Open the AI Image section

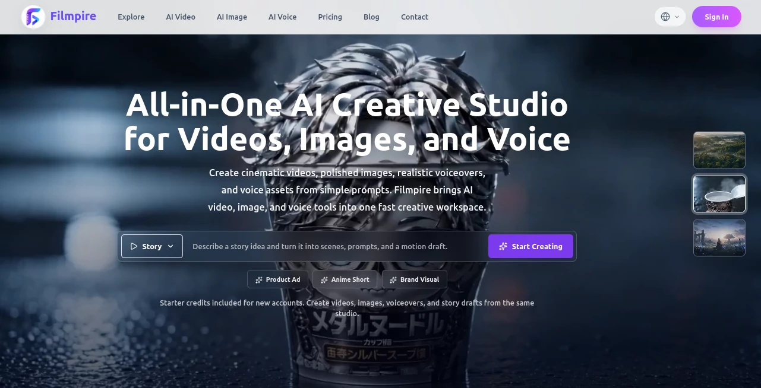pyautogui.click(x=232, y=17)
